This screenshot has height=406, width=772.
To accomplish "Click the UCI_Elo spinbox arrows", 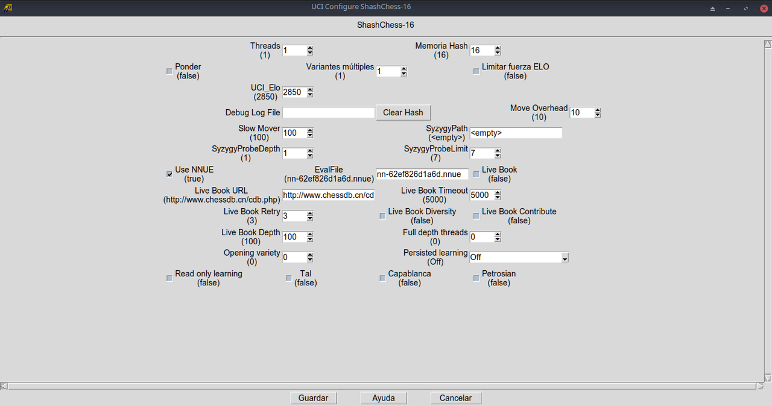I will pyautogui.click(x=310, y=92).
